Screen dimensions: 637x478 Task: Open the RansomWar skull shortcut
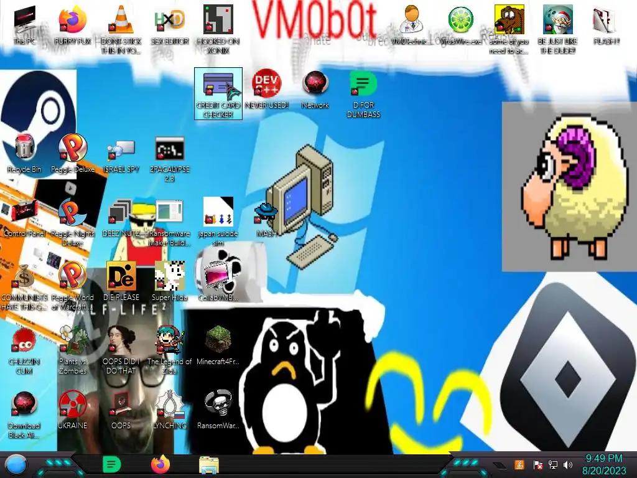click(x=218, y=410)
